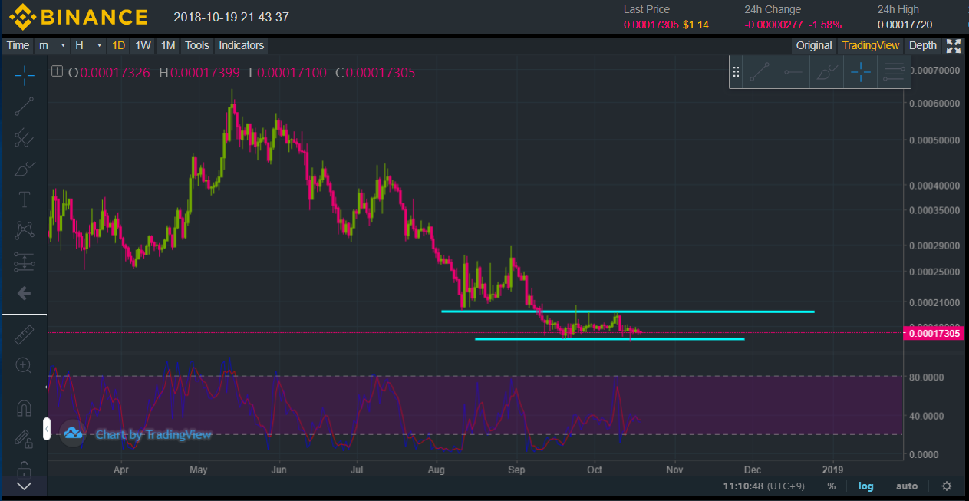Select the crosshair cursor tool in left sidebar
Image resolution: width=969 pixels, height=501 pixels.
click(25, 75)
